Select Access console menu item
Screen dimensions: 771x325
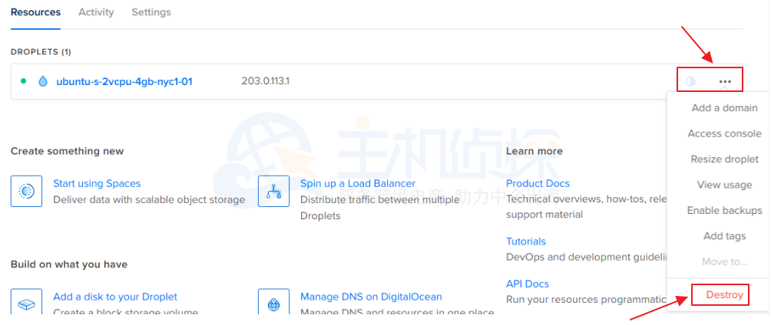[724, 133]
